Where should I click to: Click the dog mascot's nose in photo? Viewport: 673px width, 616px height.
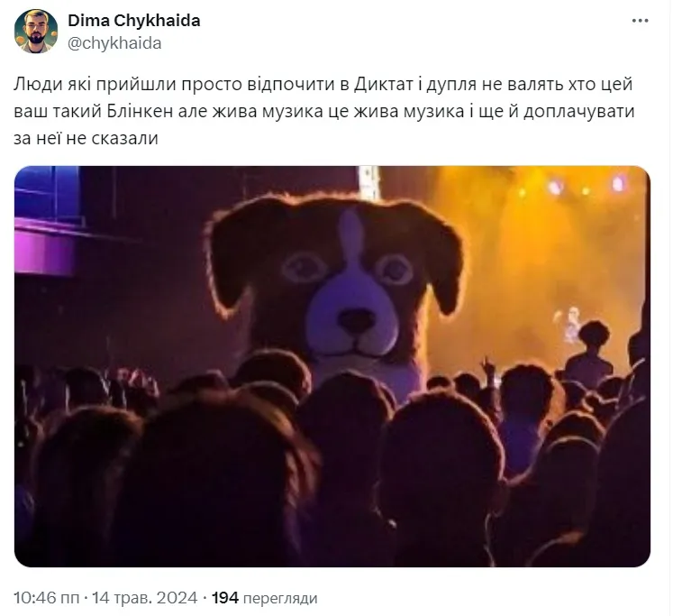(x=356, y=320)
